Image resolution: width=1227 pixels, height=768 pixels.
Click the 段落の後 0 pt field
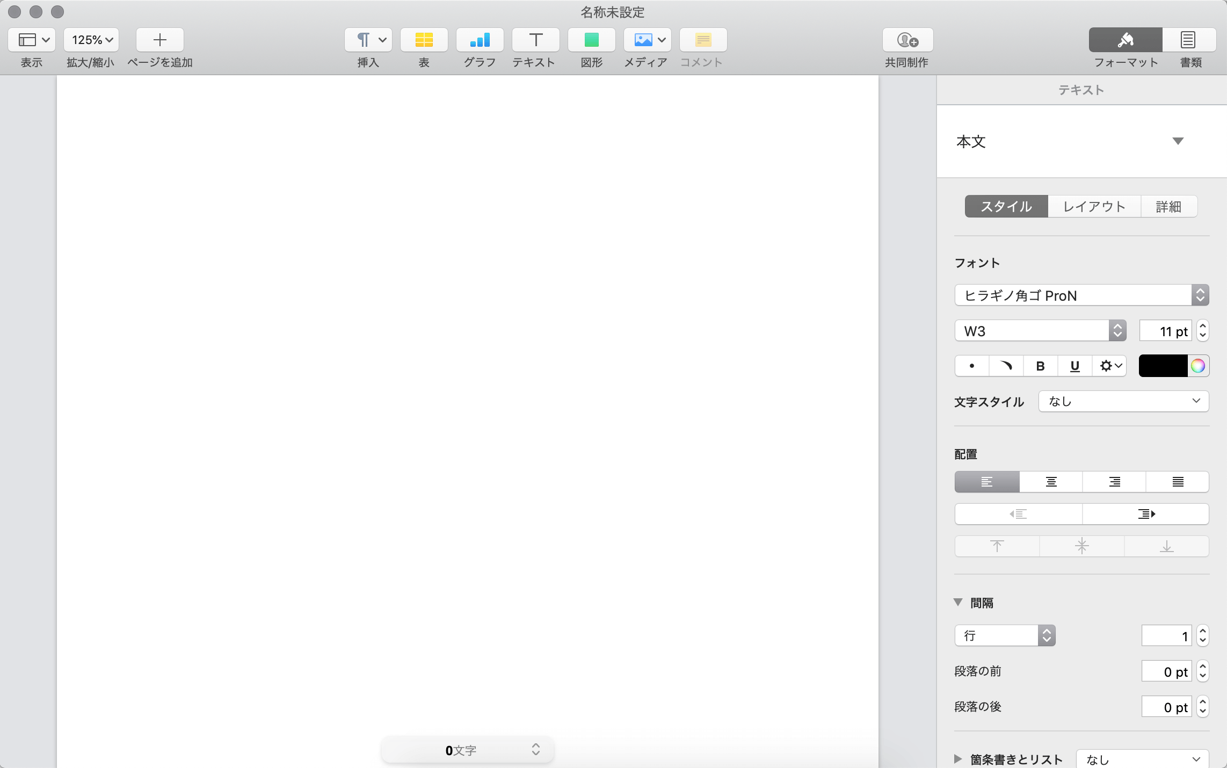pyautogui.click(x=1167, y=707)
